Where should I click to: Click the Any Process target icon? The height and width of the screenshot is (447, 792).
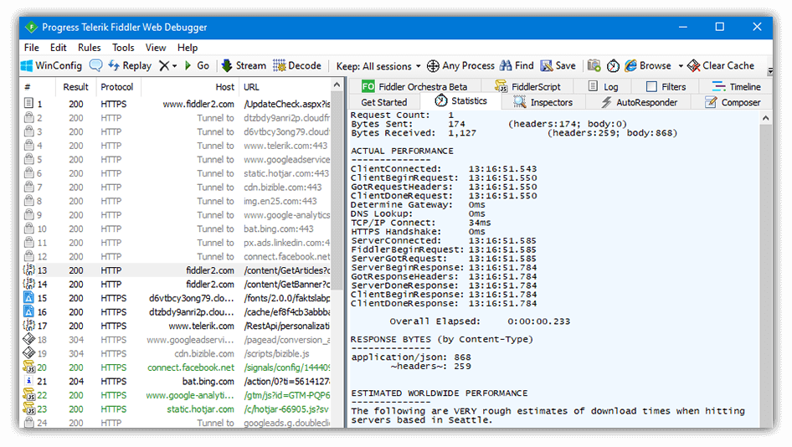click(x=433, y=65)
